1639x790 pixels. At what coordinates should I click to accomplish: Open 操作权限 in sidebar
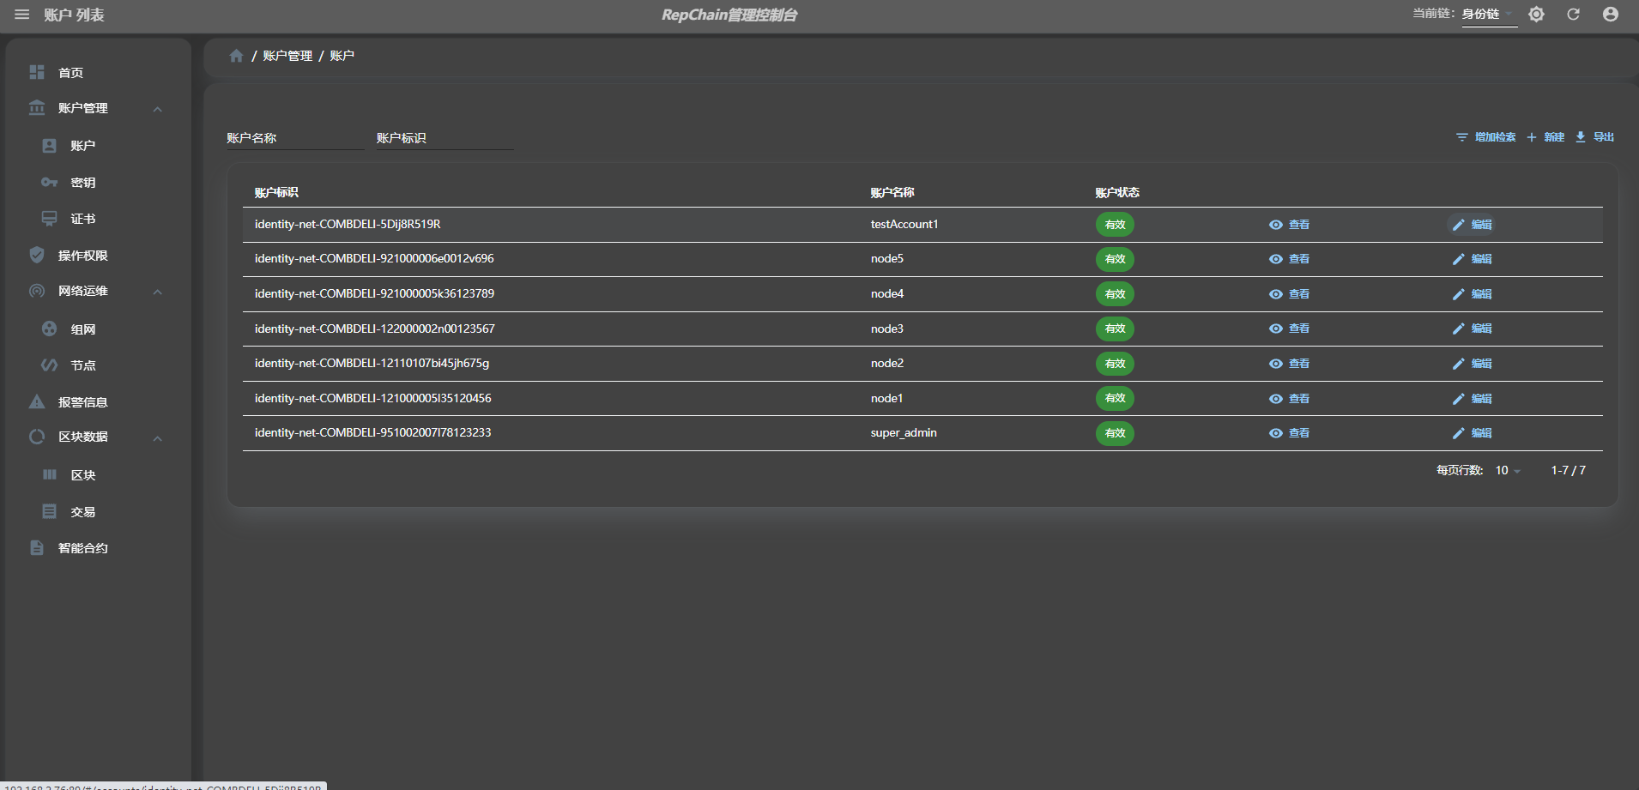(x=82, y=256)
